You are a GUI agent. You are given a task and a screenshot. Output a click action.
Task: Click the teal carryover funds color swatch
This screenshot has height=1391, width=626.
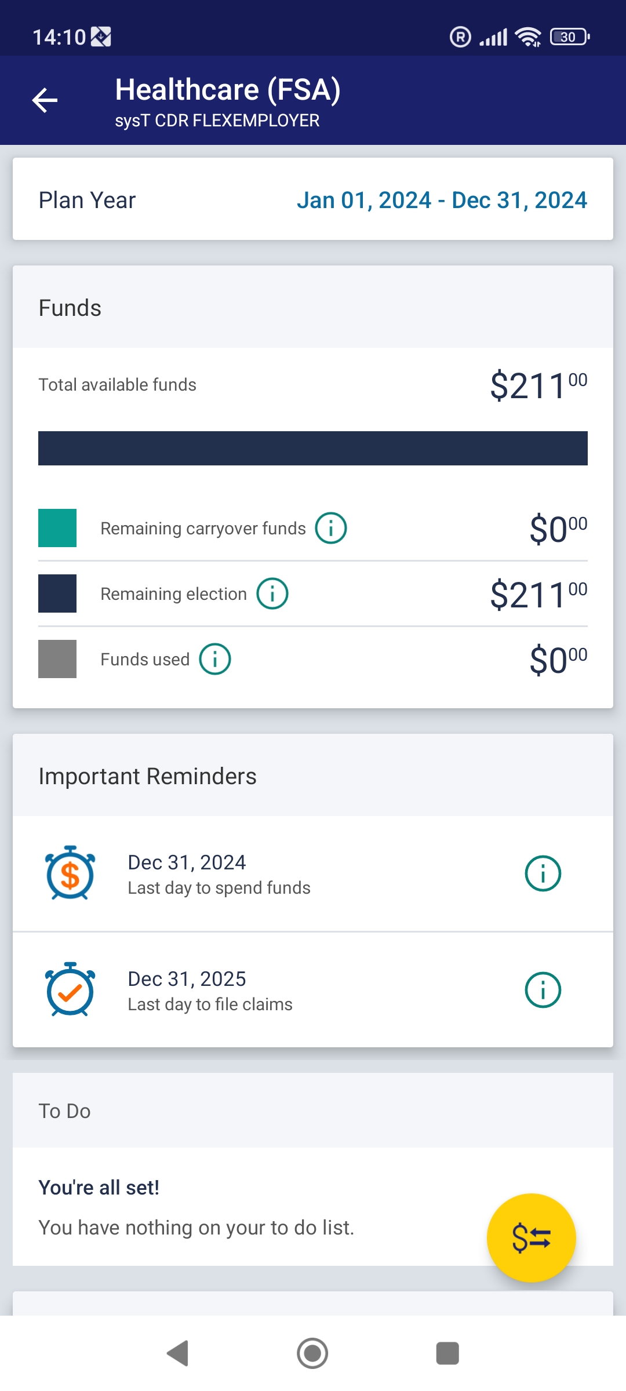pos(57,528)
